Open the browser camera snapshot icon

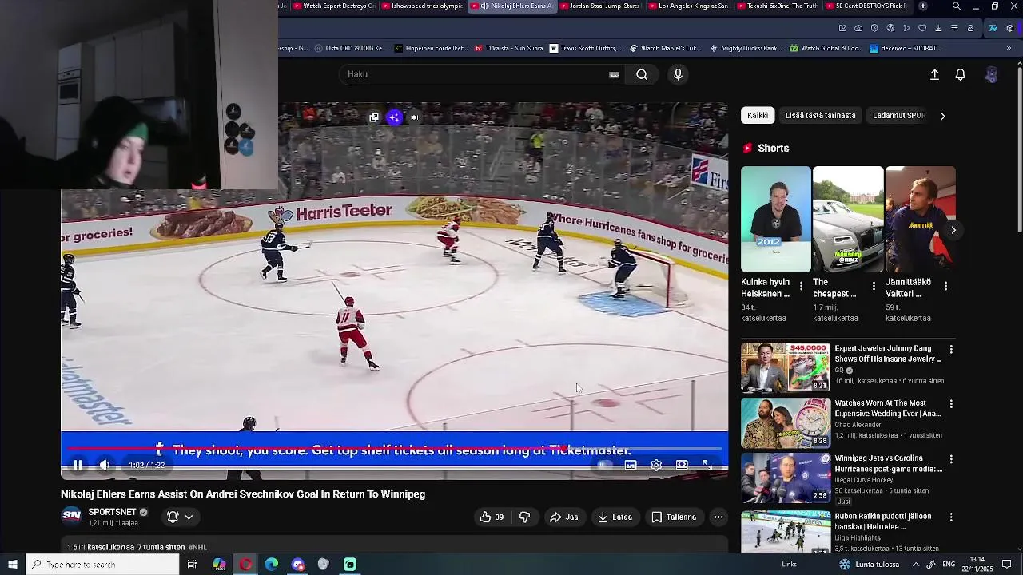858,28
